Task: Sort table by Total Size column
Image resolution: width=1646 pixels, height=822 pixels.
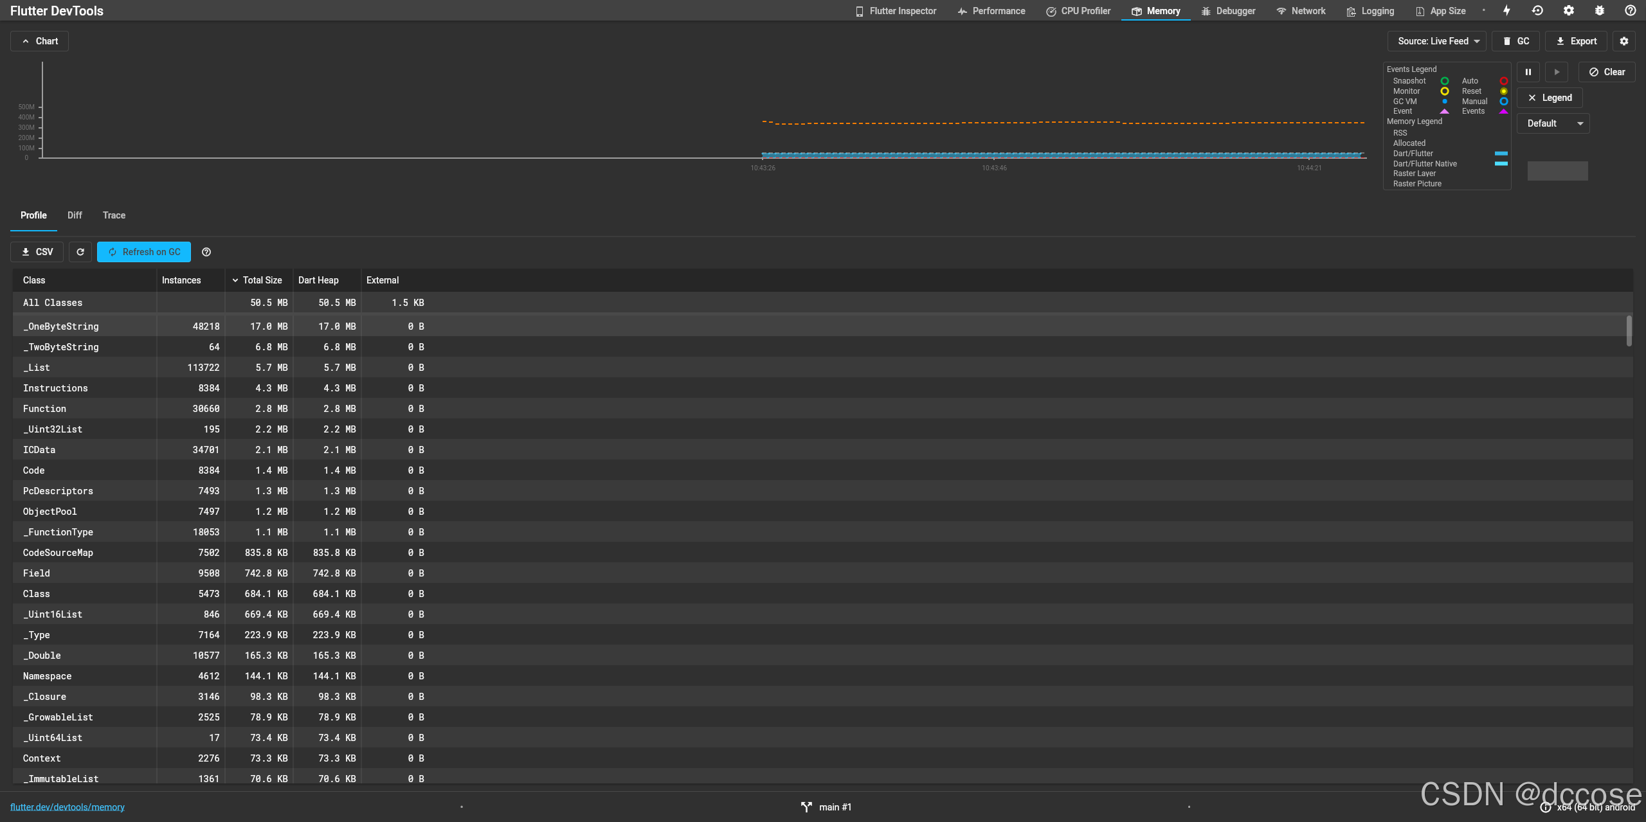Action: tap(262, 280)
